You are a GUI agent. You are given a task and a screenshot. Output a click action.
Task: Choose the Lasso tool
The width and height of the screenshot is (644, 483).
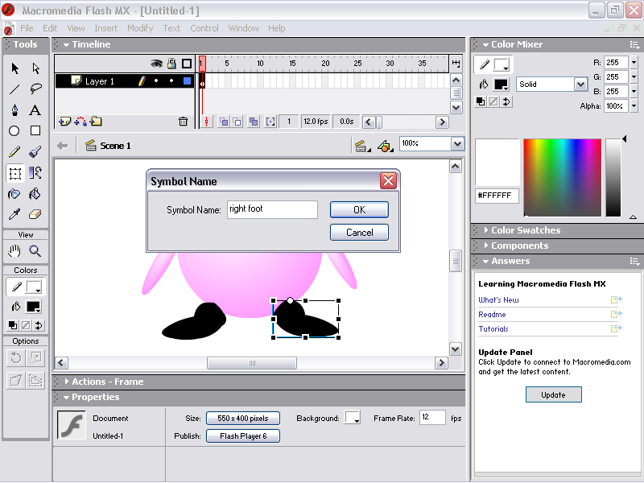click(x=35, y=89)
